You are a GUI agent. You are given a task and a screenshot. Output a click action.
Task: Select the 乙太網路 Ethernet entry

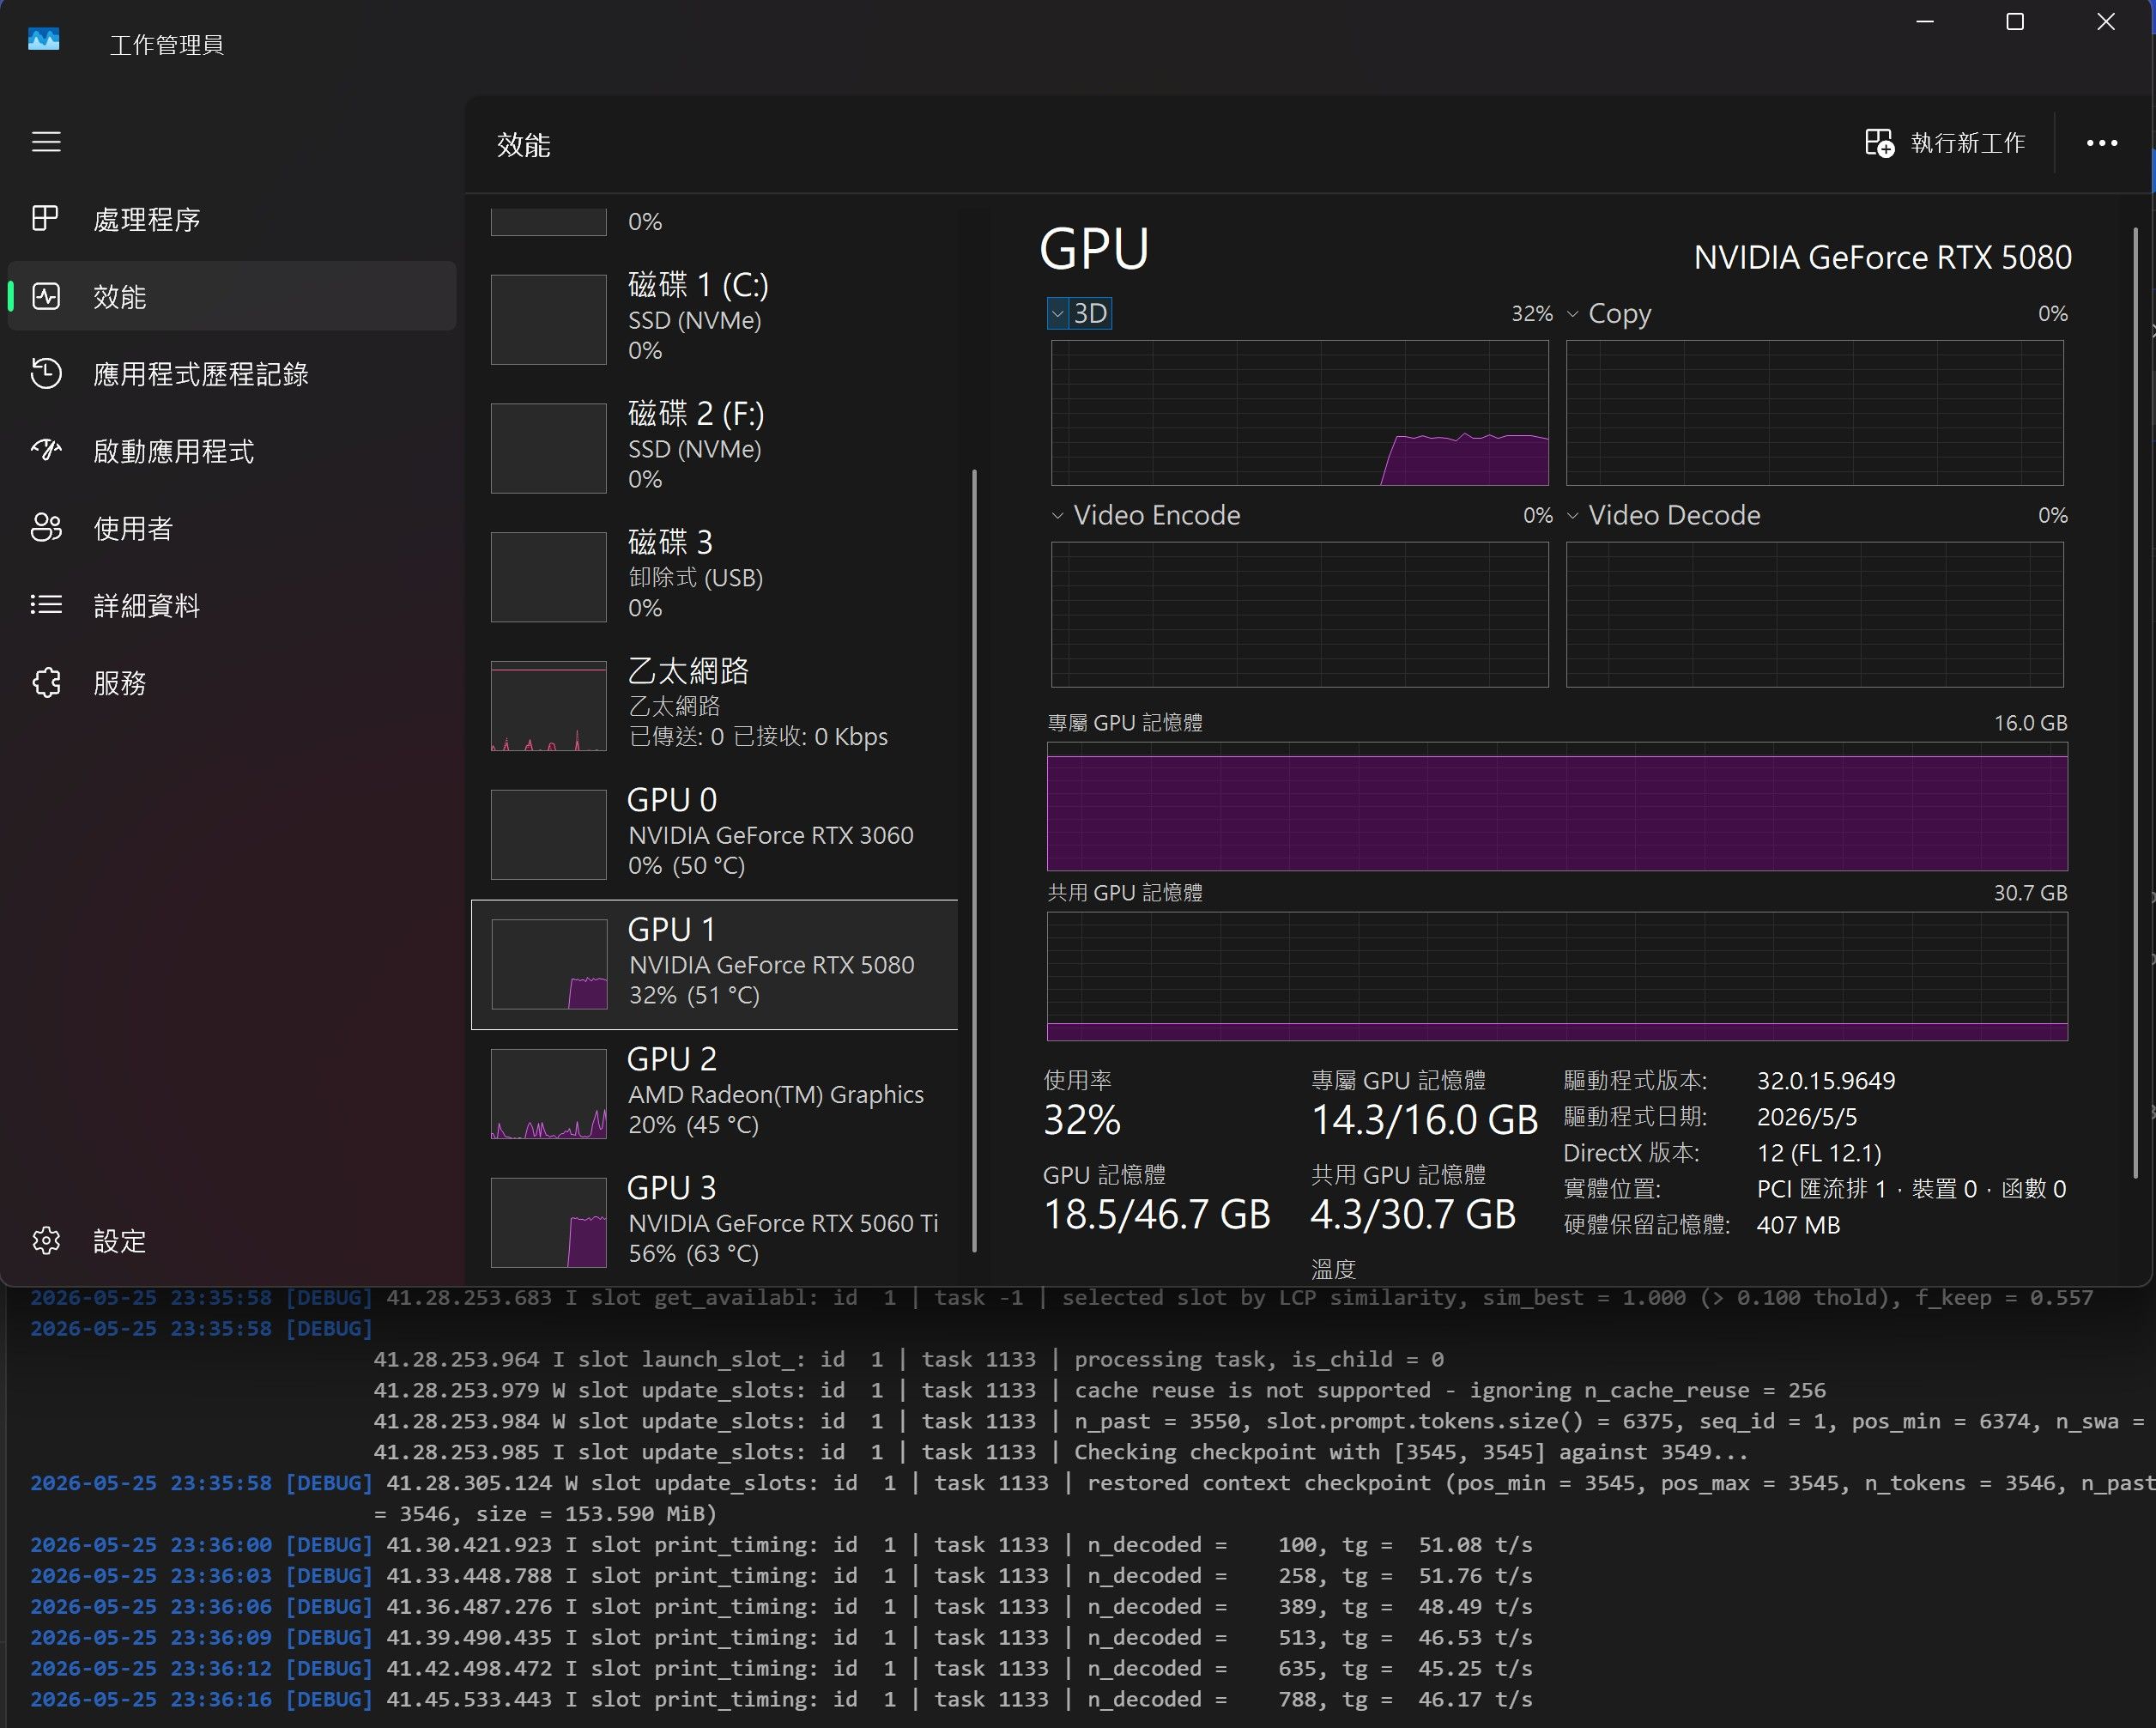[714, 704]
